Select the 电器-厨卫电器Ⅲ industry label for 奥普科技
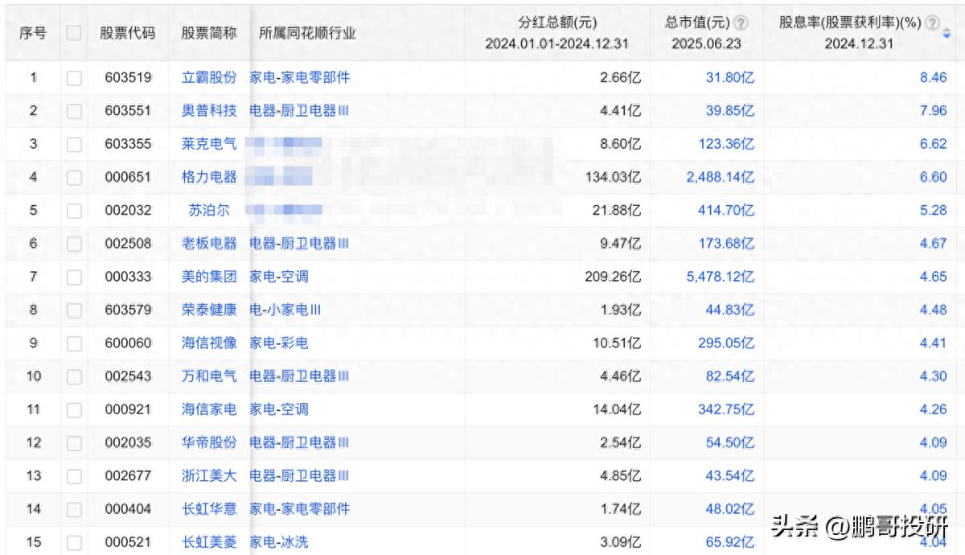The image size is (965, 555). (298, 110)
